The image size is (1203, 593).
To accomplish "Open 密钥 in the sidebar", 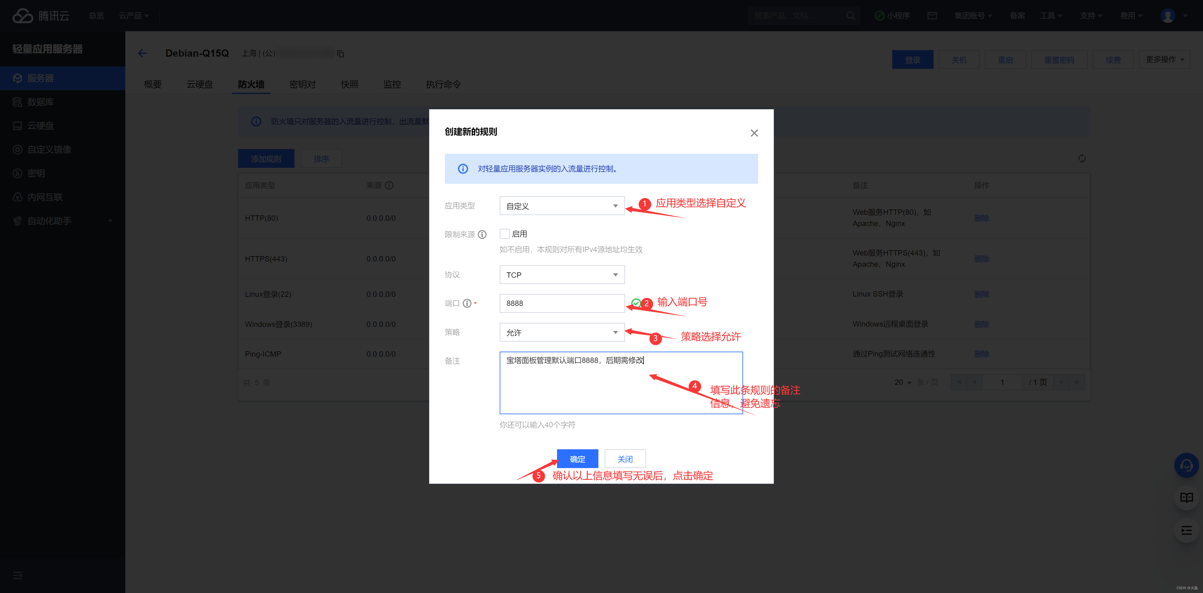I will point(63,173).
